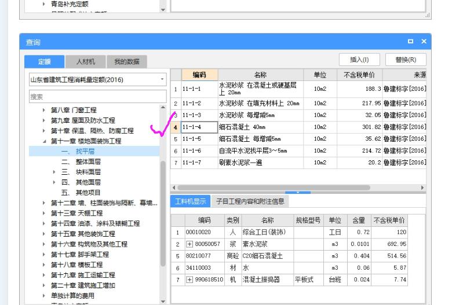This screenshot has width=452, height=305.
Task: Expand 第十章 保温、隔热、防腐工程 node
Action: click(44, 131)
